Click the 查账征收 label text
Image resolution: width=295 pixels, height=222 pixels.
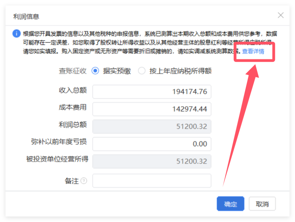coord(72,71)
